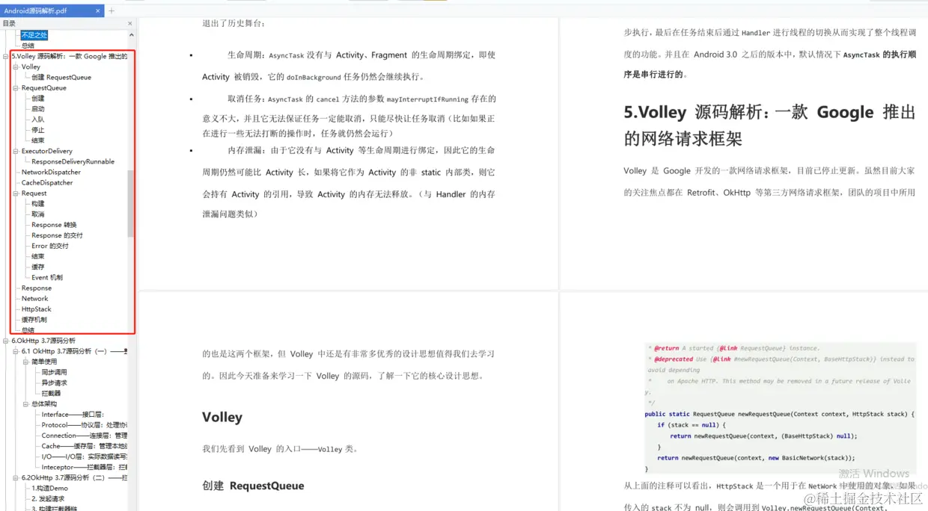Collapse the 总体架构 bookmark node

point(26,403)
